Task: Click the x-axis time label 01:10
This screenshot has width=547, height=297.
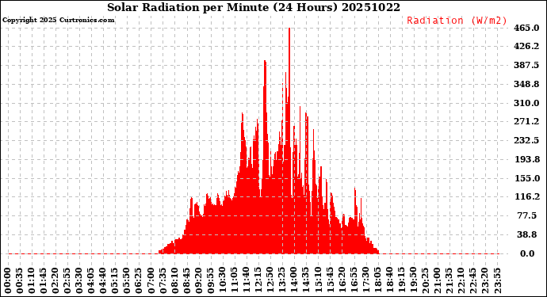Action: point(32,281)
